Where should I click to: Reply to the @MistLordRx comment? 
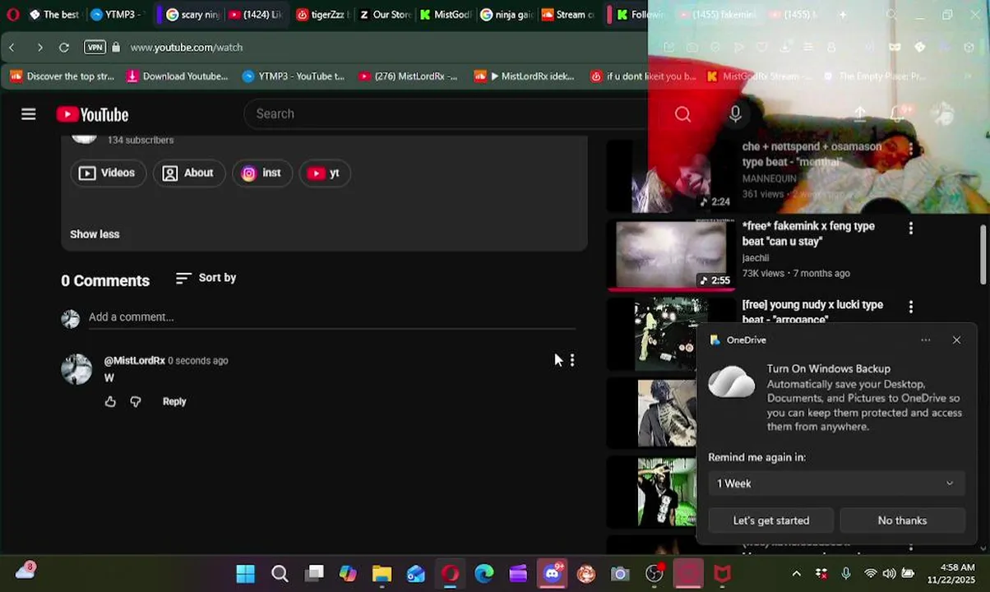point(174,401)
